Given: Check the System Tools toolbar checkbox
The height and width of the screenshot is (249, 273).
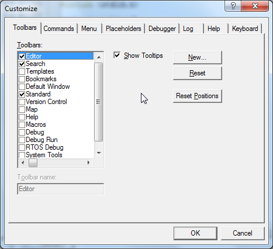Looking at the screenshot, I should click(22, 155).
